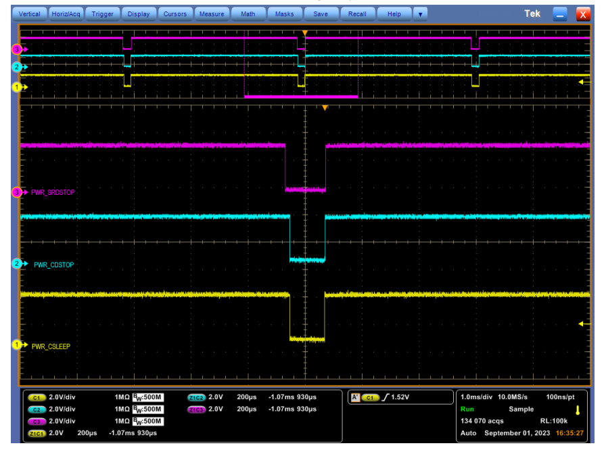Click the orange trigger position marker in overview

coord(305,33)
